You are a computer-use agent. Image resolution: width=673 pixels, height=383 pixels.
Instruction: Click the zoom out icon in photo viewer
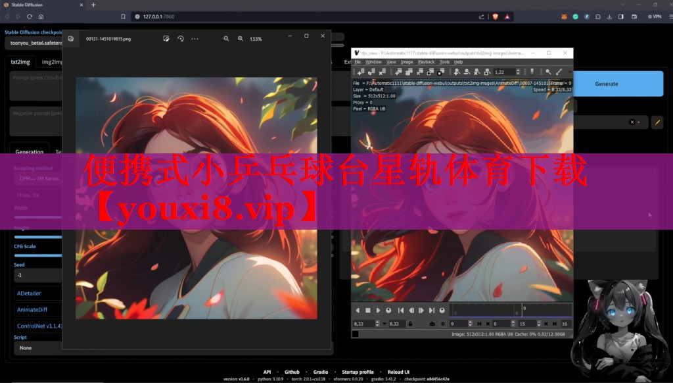(x=226, y=39)
